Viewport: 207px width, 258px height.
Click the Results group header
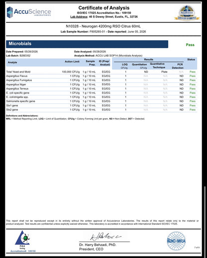coord(149,59)
